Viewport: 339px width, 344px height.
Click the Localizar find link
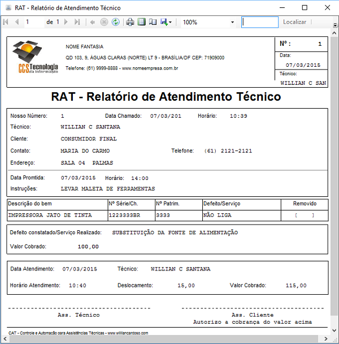click(x=294, y=22)
